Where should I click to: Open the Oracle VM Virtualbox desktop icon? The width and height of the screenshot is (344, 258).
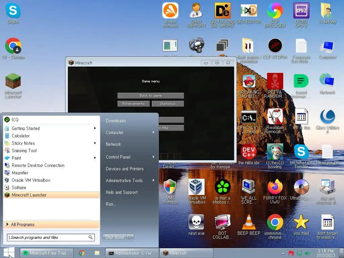click(x=196, y=191)
